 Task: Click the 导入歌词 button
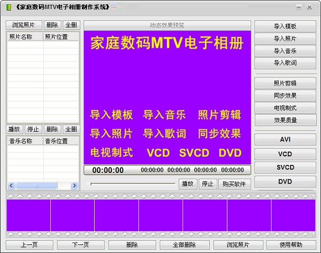[x=285, y=63]
